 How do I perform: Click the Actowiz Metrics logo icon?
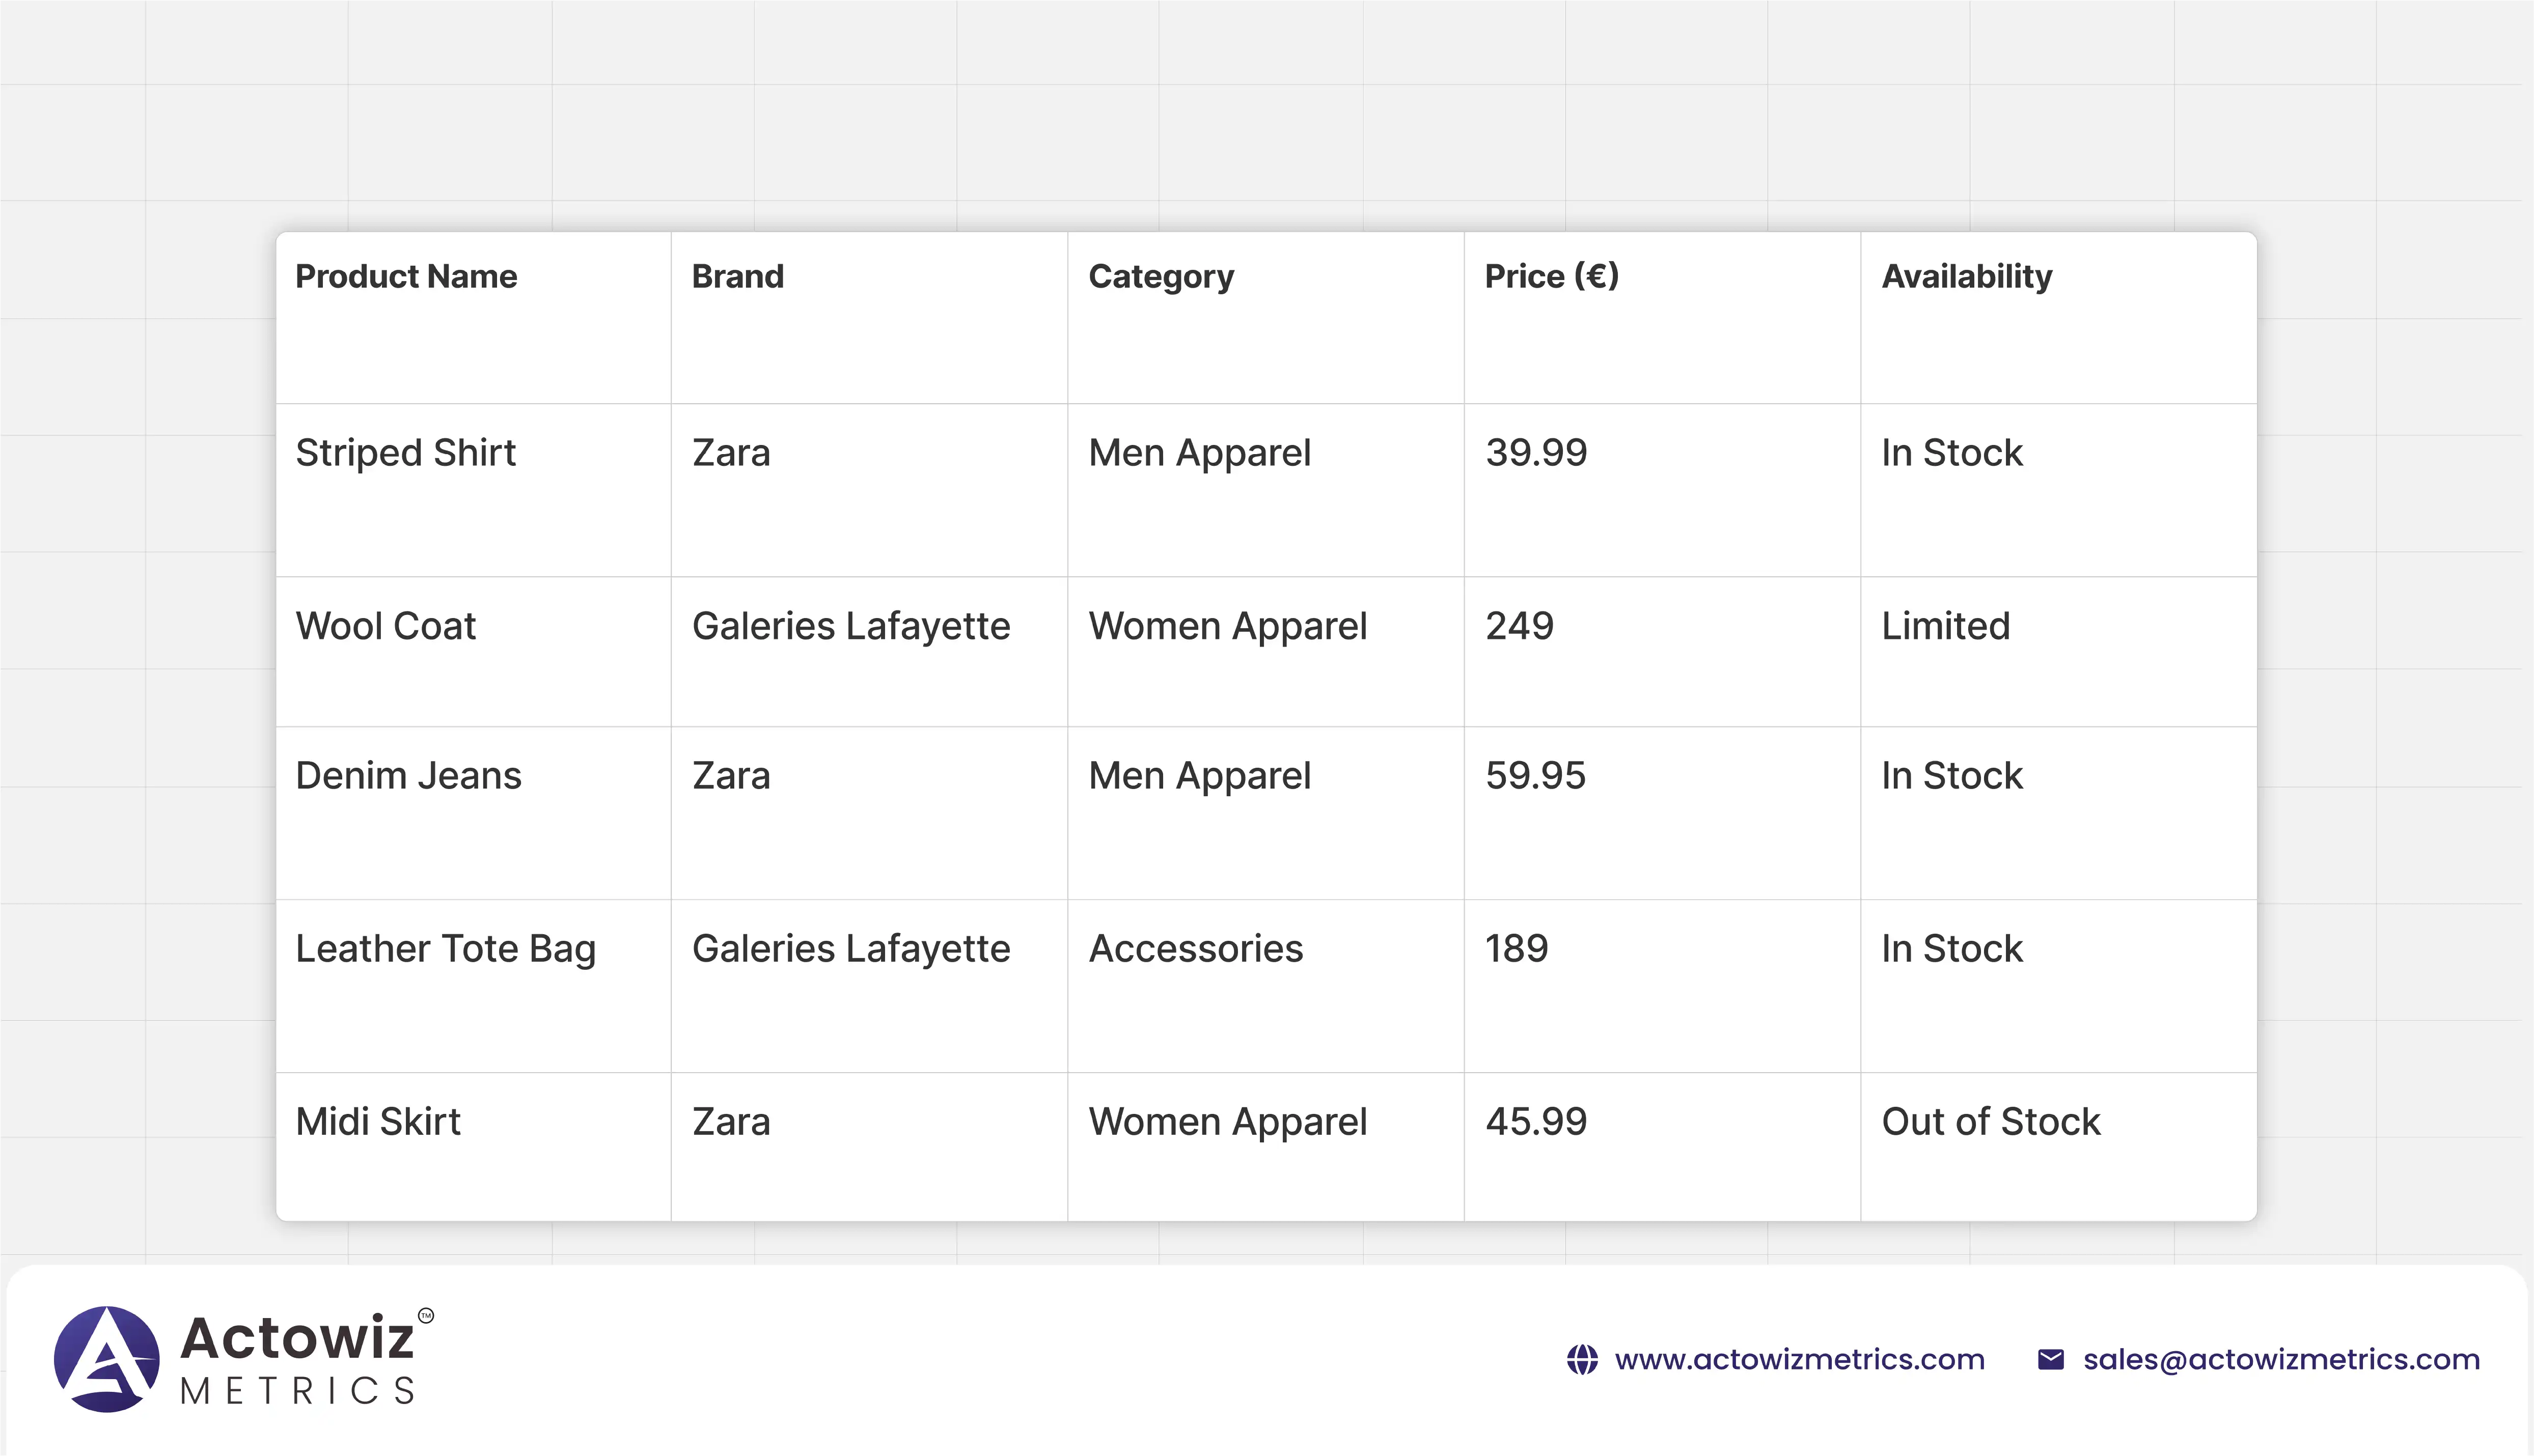tap(106, 1358)
